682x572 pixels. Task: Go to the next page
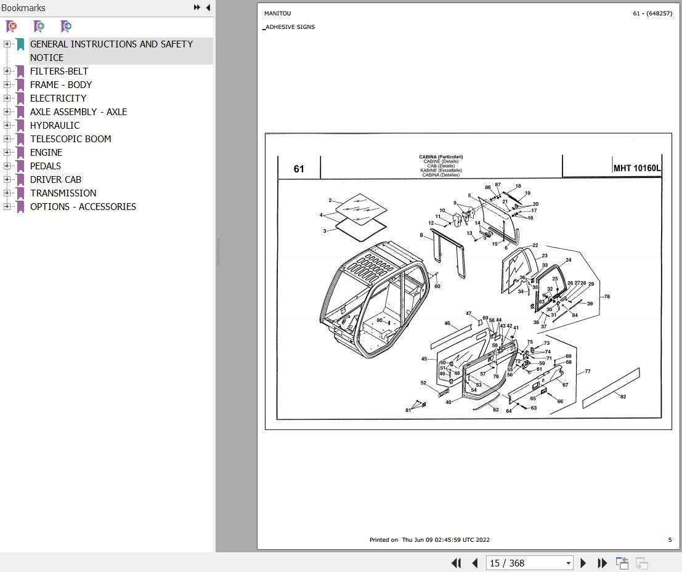pos(583,563)
